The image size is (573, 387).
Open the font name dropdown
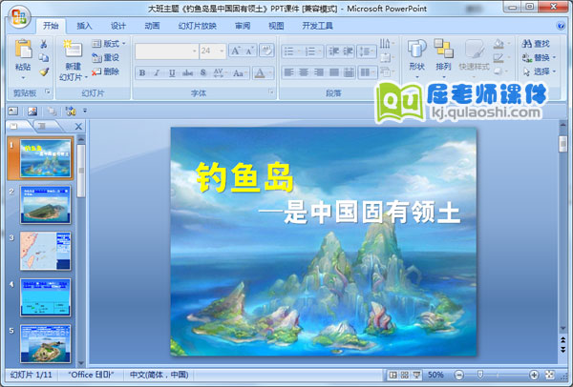tap(195, 51)
